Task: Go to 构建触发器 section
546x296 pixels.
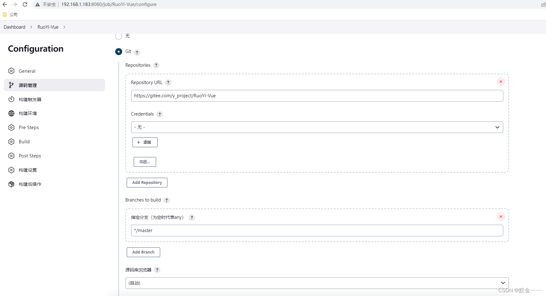Action: pyautogui.click(x=54, y=99)
